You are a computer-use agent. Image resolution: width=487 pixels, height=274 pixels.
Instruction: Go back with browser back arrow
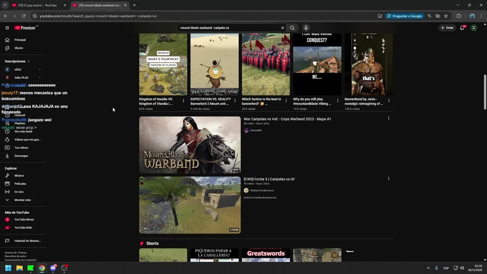[x=5, y=16]
